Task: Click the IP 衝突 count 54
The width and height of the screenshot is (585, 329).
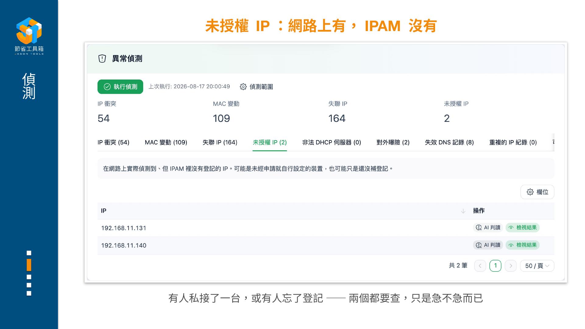Action: 104,118
